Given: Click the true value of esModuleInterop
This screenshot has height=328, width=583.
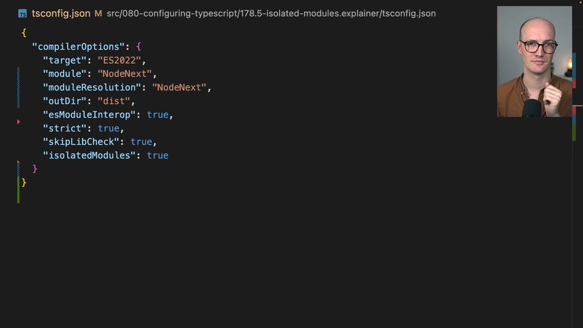Looking at the screenshot, I should pyautogui.click(x=157, y=115).
